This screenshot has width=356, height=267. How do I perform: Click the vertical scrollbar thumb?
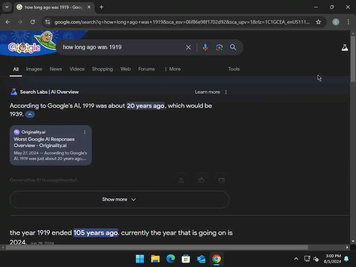pos(353,59)
